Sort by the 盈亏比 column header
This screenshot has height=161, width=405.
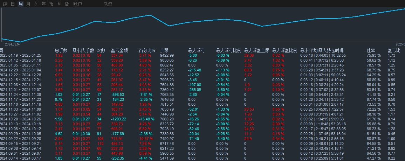[x=394, y=50]
